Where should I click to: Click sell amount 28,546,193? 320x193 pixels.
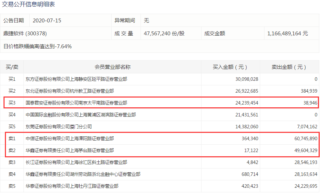click(306, 162)
